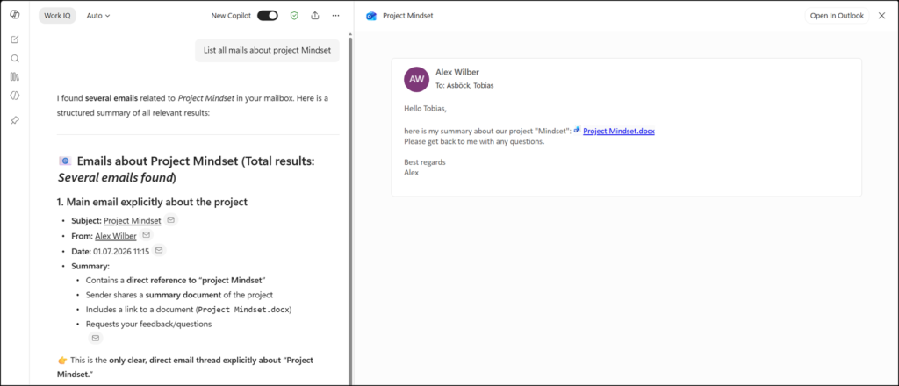Click the 'Summary:' label
The width and height of the screenshot is (899, 386).
tap(90, 266)
